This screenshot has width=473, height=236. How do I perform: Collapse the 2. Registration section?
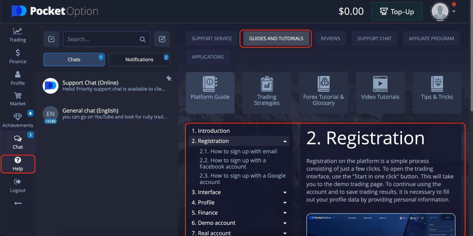tap(285, 141)
